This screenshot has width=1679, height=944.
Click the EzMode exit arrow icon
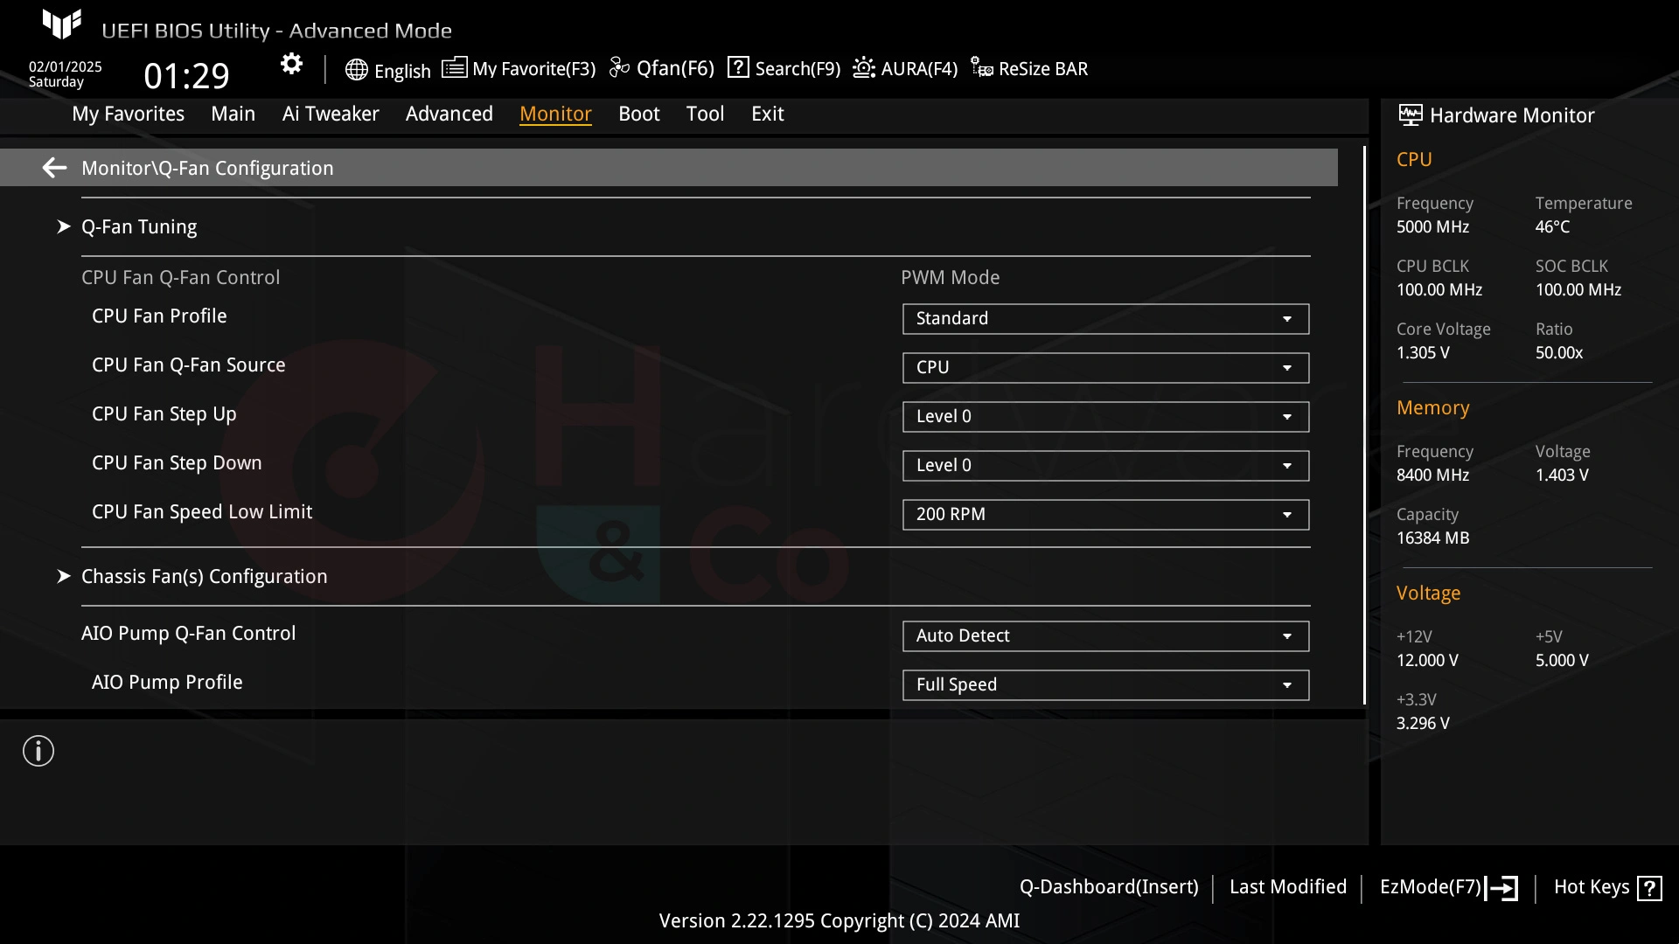(x=1502, y=888)
